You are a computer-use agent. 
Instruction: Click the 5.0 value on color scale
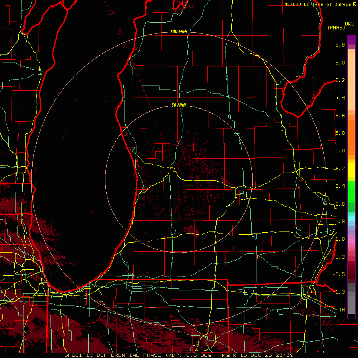[340, 151]
